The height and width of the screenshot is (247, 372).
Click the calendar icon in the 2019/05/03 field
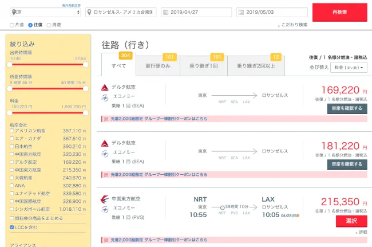tap(241, 12)
